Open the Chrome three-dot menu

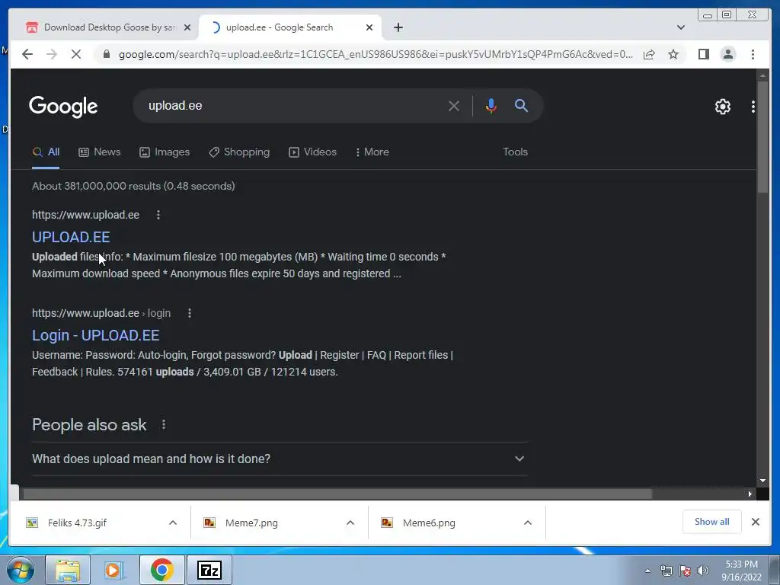tap(753, 54)
